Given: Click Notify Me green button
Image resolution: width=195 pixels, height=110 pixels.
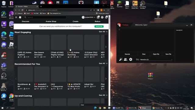Looking at the screenshot, I should click(x=99, y=27).
